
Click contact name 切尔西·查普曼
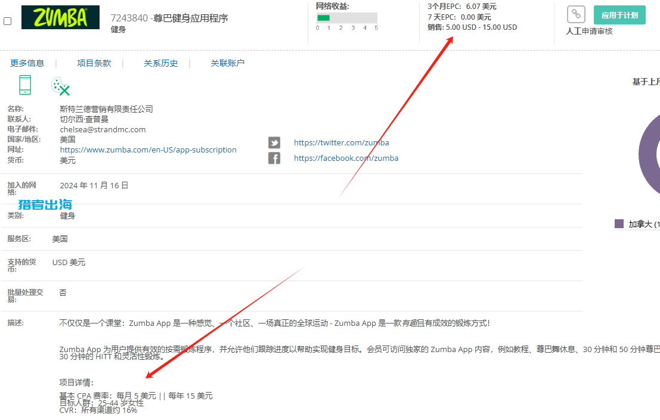pyautogui.click(x=84, y=119)
